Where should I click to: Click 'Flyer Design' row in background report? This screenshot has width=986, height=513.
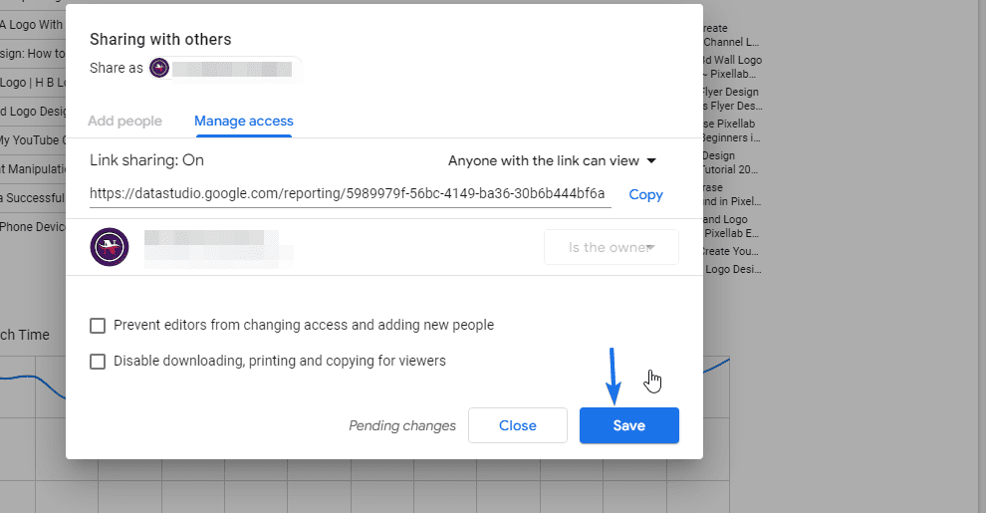733,99
